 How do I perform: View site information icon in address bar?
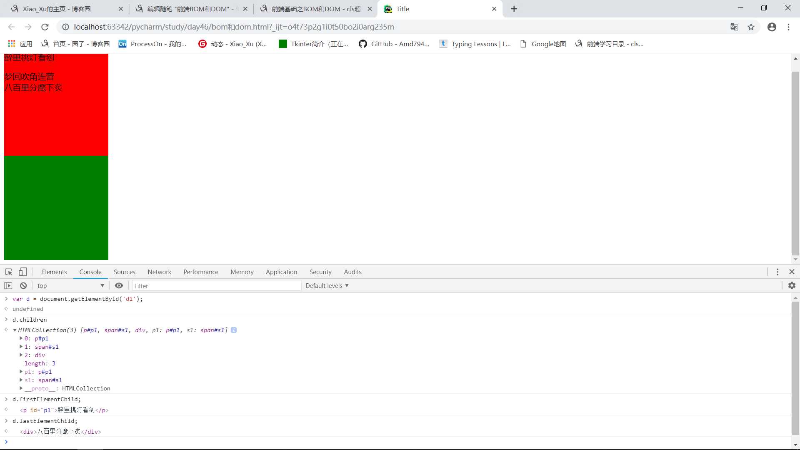[x=65, y=27]
